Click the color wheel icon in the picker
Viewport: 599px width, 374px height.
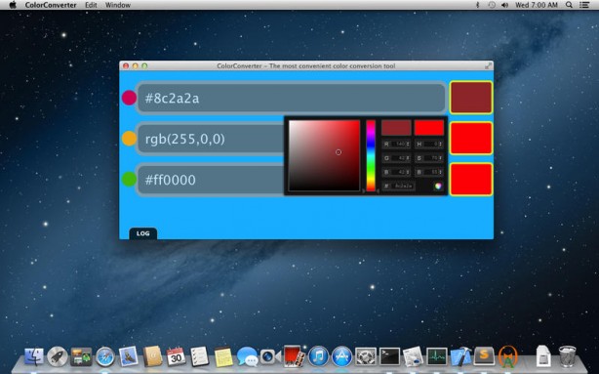[x=438, y=186]
